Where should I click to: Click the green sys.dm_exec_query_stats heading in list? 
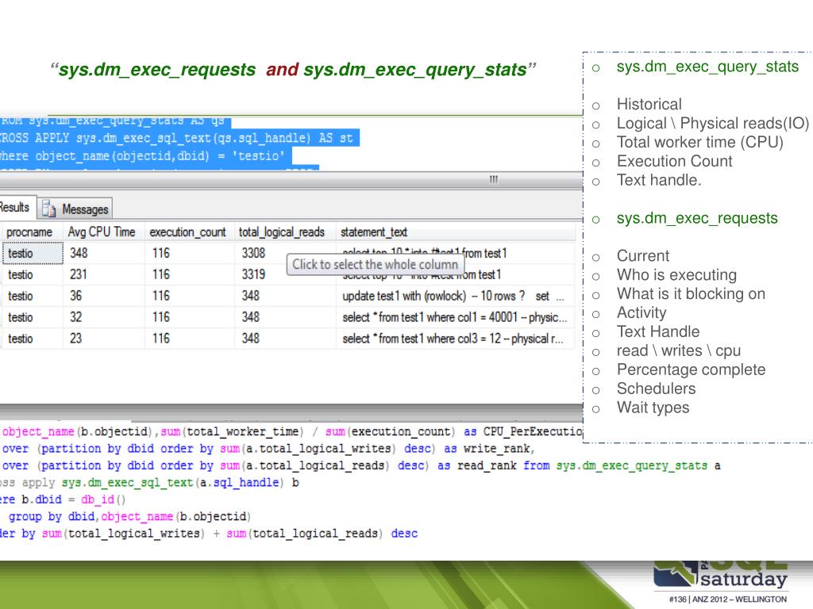707,67
